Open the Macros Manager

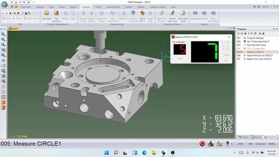[195, 15]
